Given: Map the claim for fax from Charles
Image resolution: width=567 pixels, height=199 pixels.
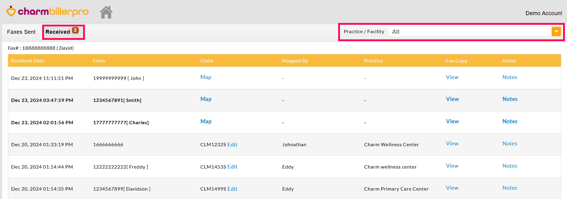Looking at the screenshot, I should point(206,122).
